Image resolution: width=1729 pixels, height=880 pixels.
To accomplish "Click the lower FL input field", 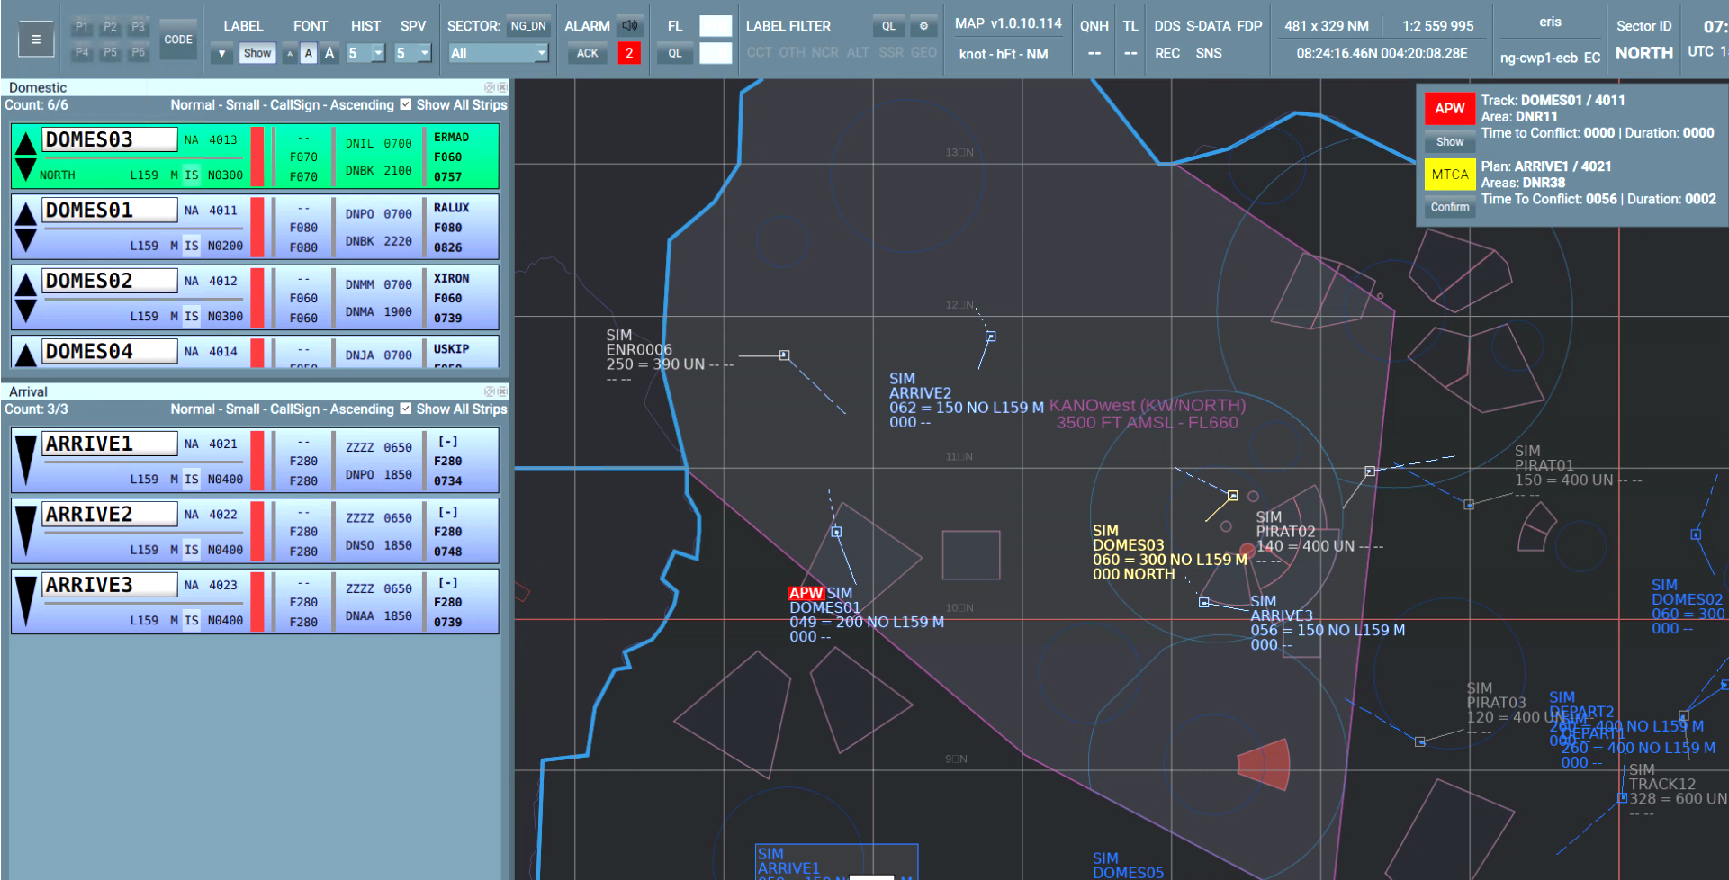I will [716, 54].
